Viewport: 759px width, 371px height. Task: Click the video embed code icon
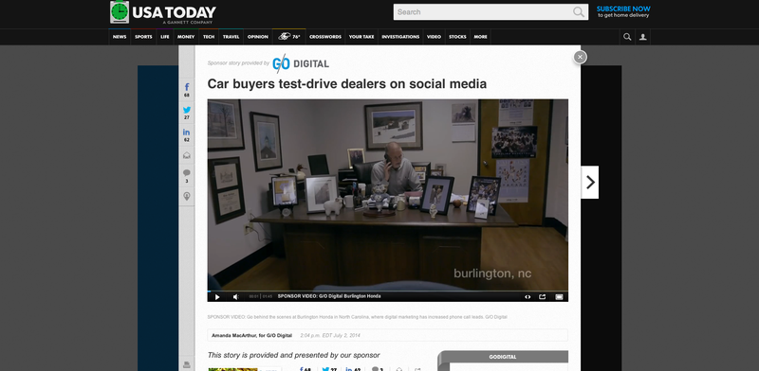[528, 296]
